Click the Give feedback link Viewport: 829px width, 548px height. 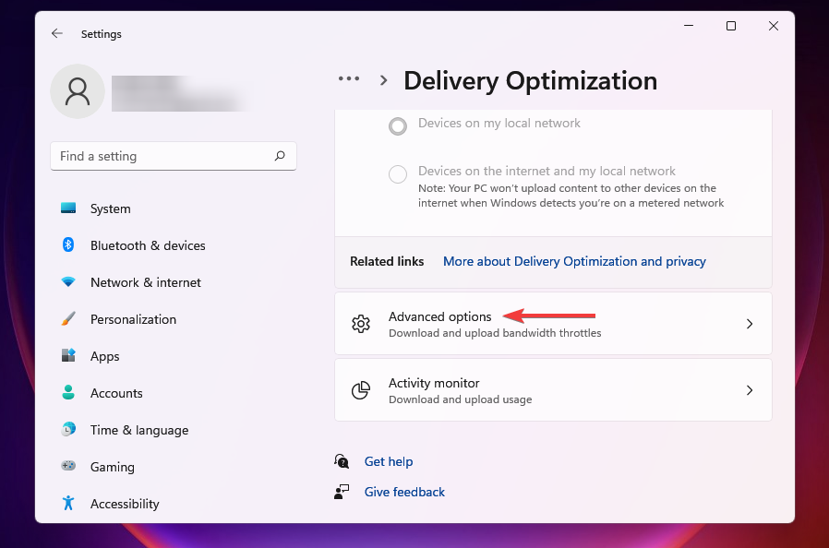(404, 492)
